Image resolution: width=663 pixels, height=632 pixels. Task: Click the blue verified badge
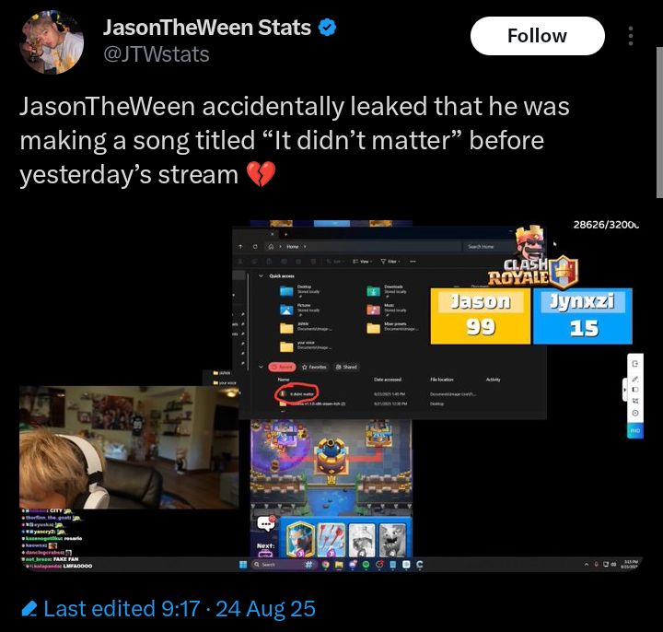pyautogui.click(x=327, y=28)
